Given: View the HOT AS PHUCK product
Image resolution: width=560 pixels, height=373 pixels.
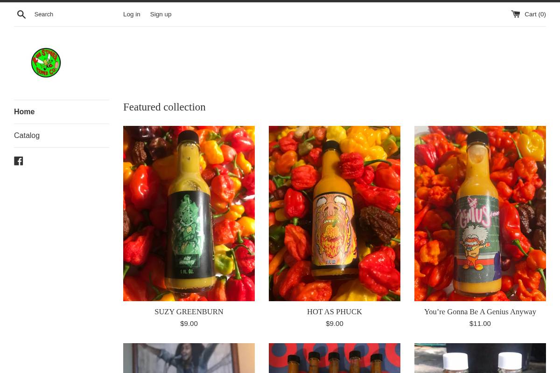Looking at the screenshot, I should pos(334,311).
